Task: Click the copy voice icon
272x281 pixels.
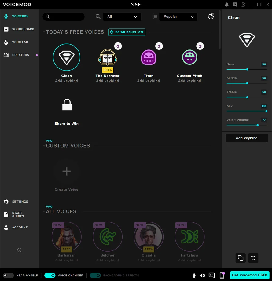Action: (241, 258)
